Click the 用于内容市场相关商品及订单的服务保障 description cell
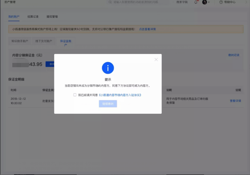The height and width of the screenshot is (175, 250). click(187, 101)
